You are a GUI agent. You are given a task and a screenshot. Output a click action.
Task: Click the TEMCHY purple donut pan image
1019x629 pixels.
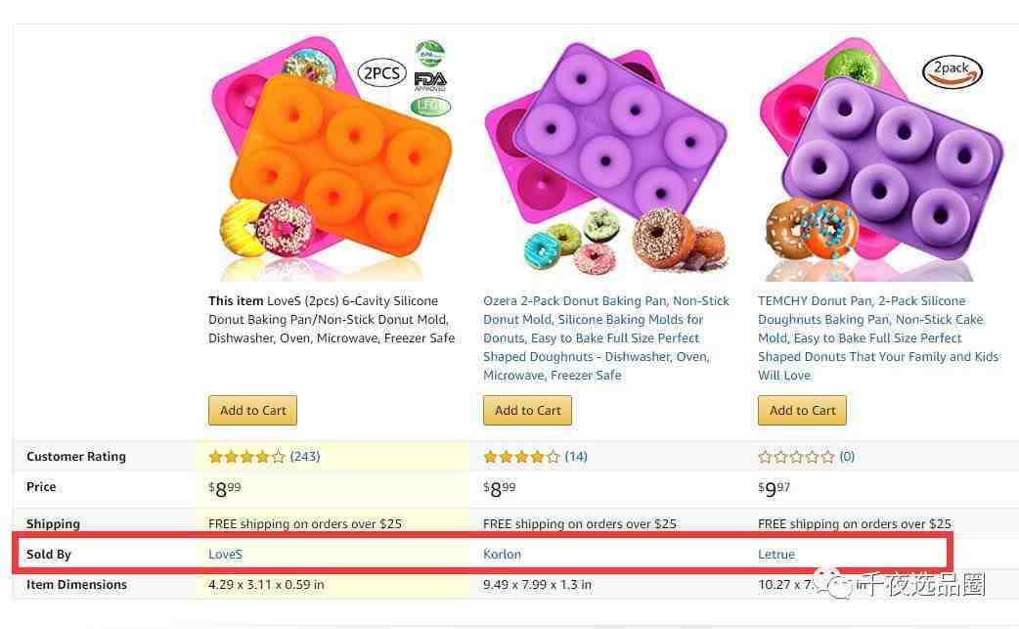pos(880,159)
